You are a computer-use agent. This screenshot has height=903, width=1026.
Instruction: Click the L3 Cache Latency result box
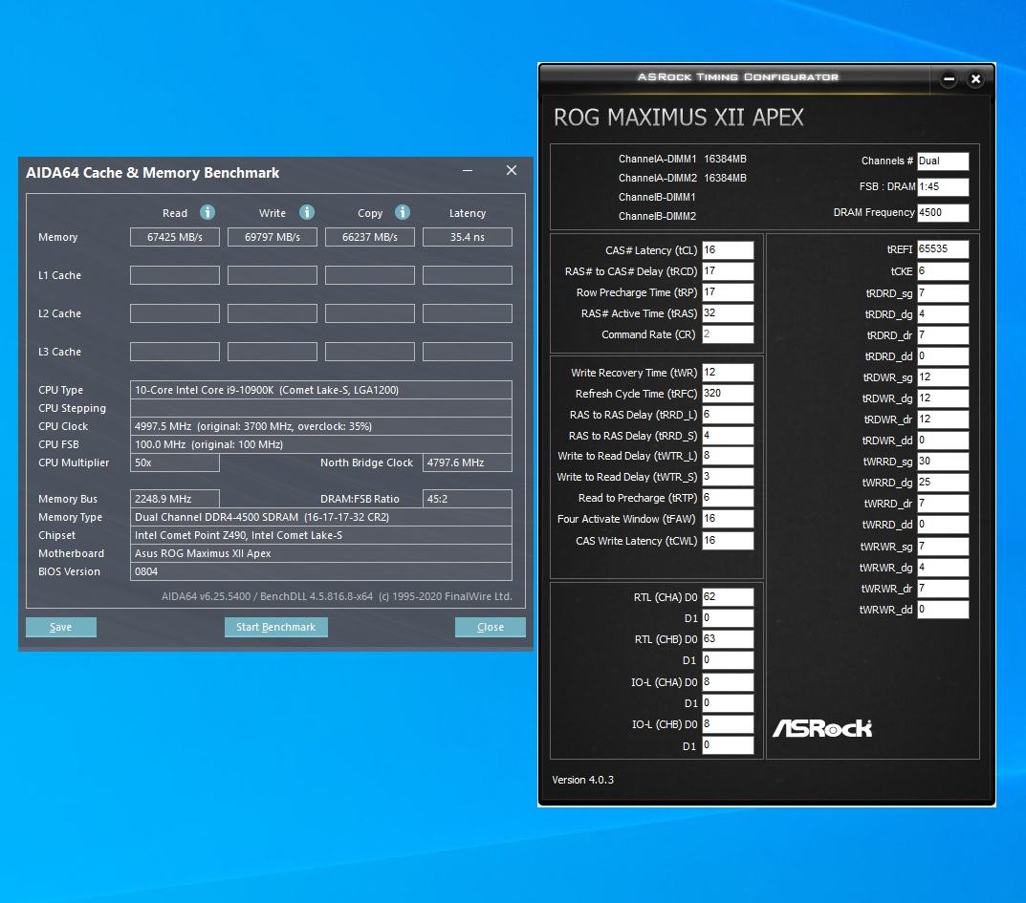[468, 352]
